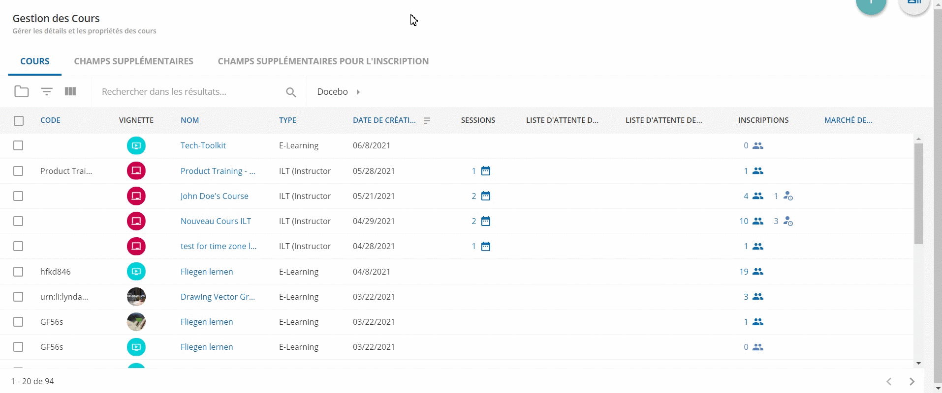The image size is (942, 393).
Task: Focus the Rechercher dans les résultats field
Action: [187, 92]
